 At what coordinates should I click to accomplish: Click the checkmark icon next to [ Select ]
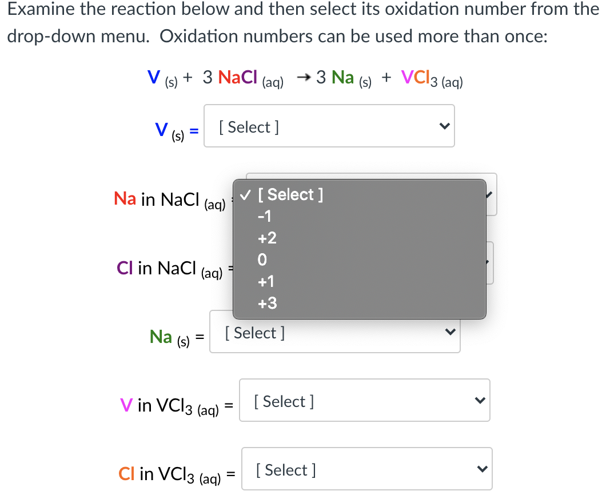pyautogui.click(x=246, y=194)
